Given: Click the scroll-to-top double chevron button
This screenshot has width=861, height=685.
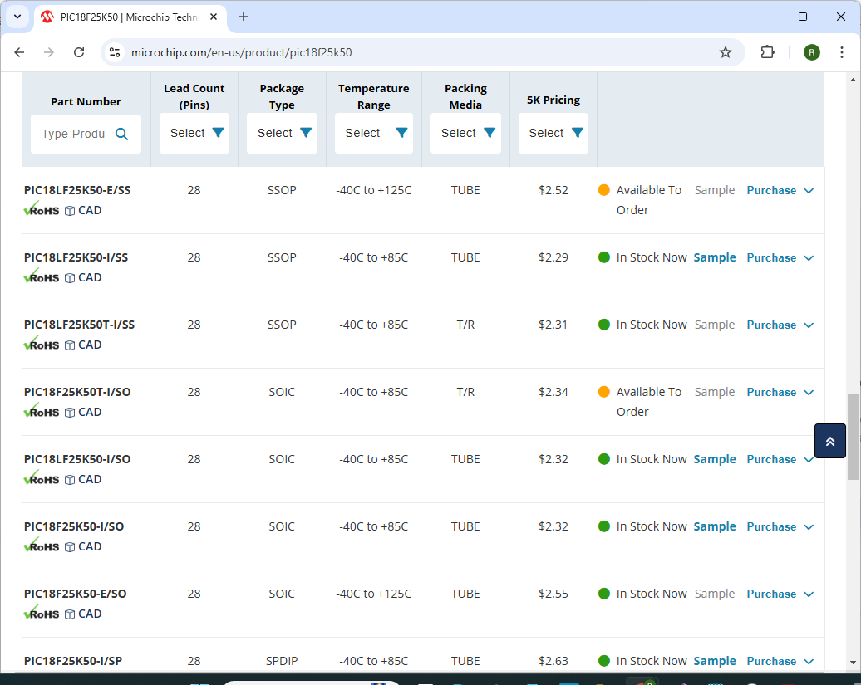Looking at the screenshot, I should (x=829, y=441).
